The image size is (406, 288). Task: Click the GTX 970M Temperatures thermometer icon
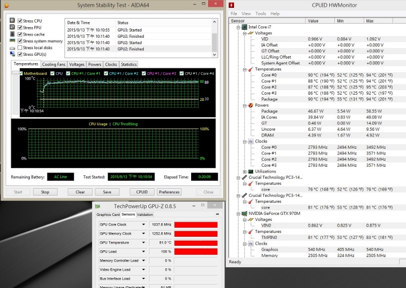tap(250, 232)
